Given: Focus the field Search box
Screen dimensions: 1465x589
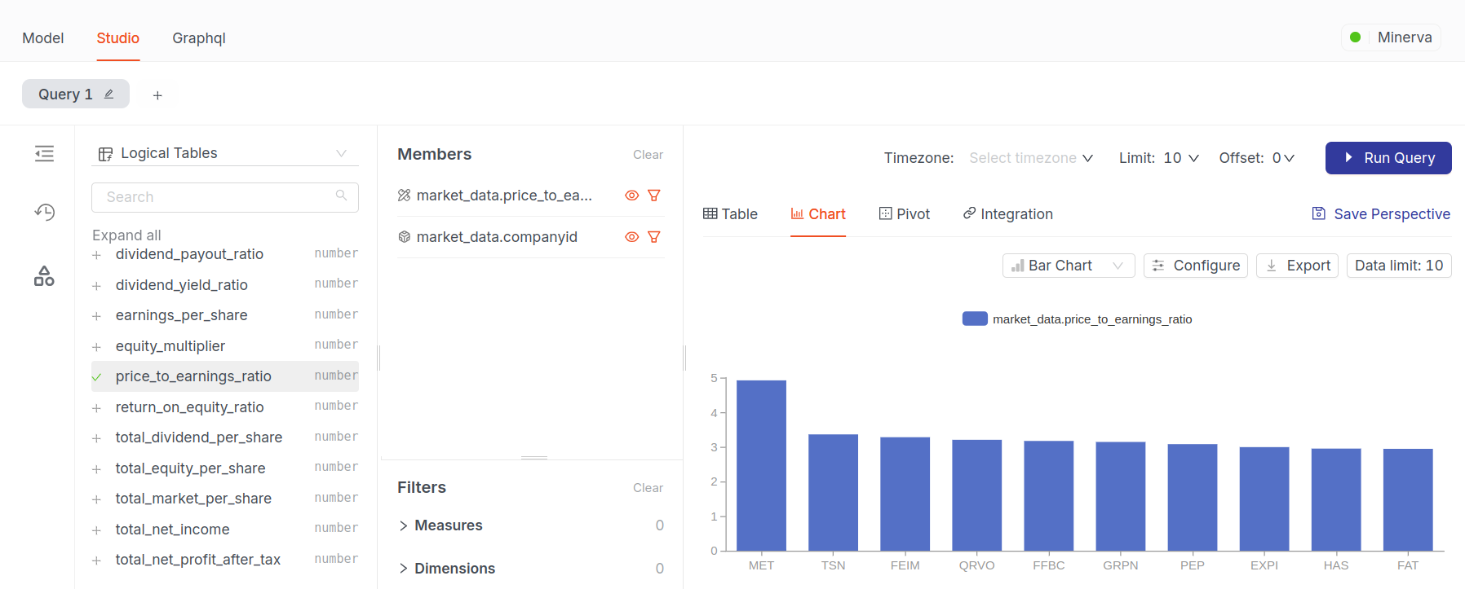Looking at the screenshot, I should (x=225, y=197).
